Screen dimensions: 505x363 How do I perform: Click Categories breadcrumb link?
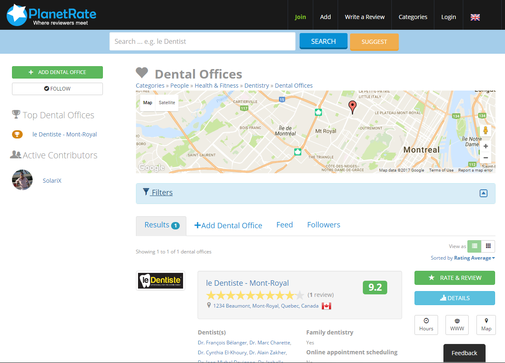[x=150, y=86]
